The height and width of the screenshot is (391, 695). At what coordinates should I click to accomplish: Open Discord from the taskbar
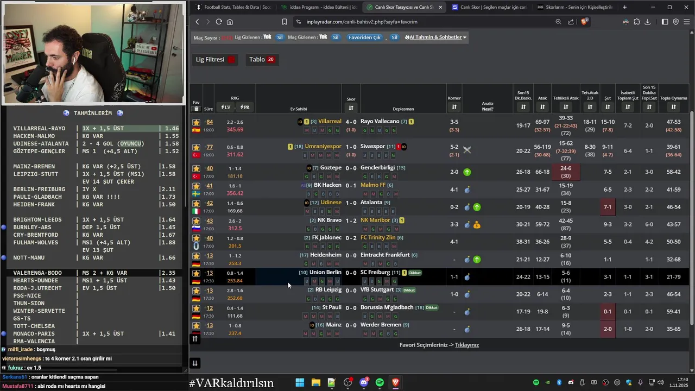tap(364, 383)
